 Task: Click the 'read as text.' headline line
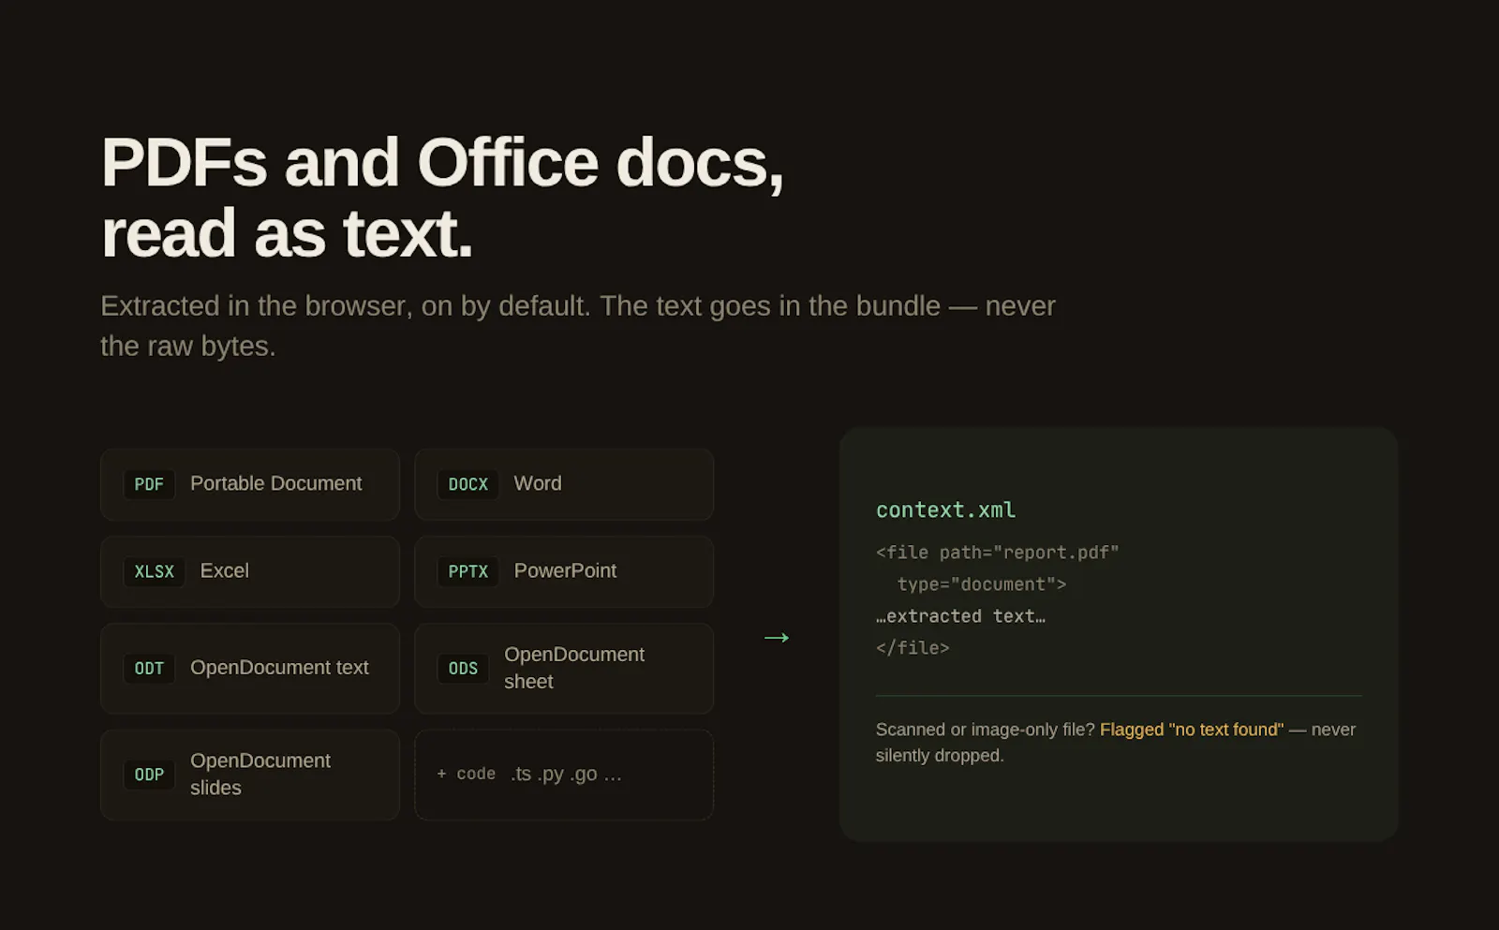tap(287, 234)
